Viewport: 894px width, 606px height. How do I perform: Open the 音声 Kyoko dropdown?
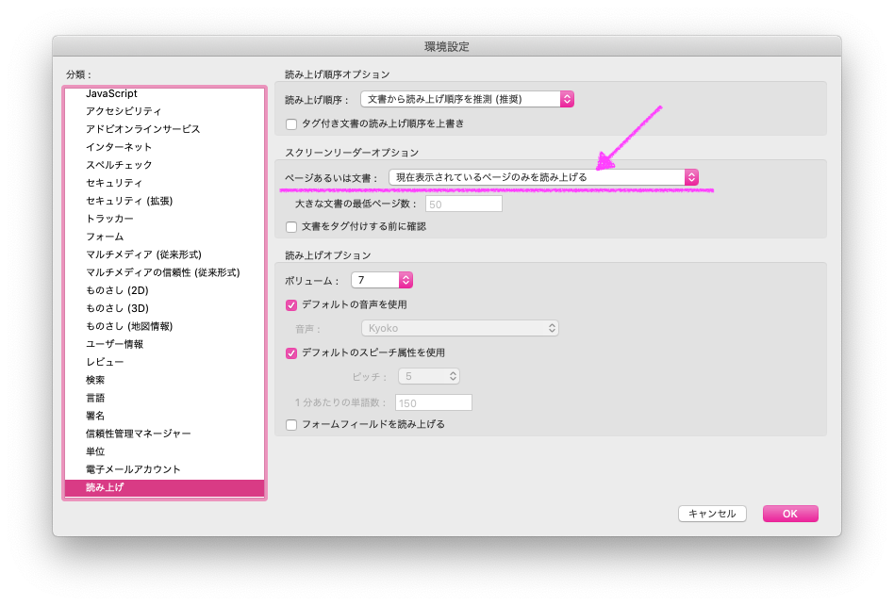(x=459, y=329)
